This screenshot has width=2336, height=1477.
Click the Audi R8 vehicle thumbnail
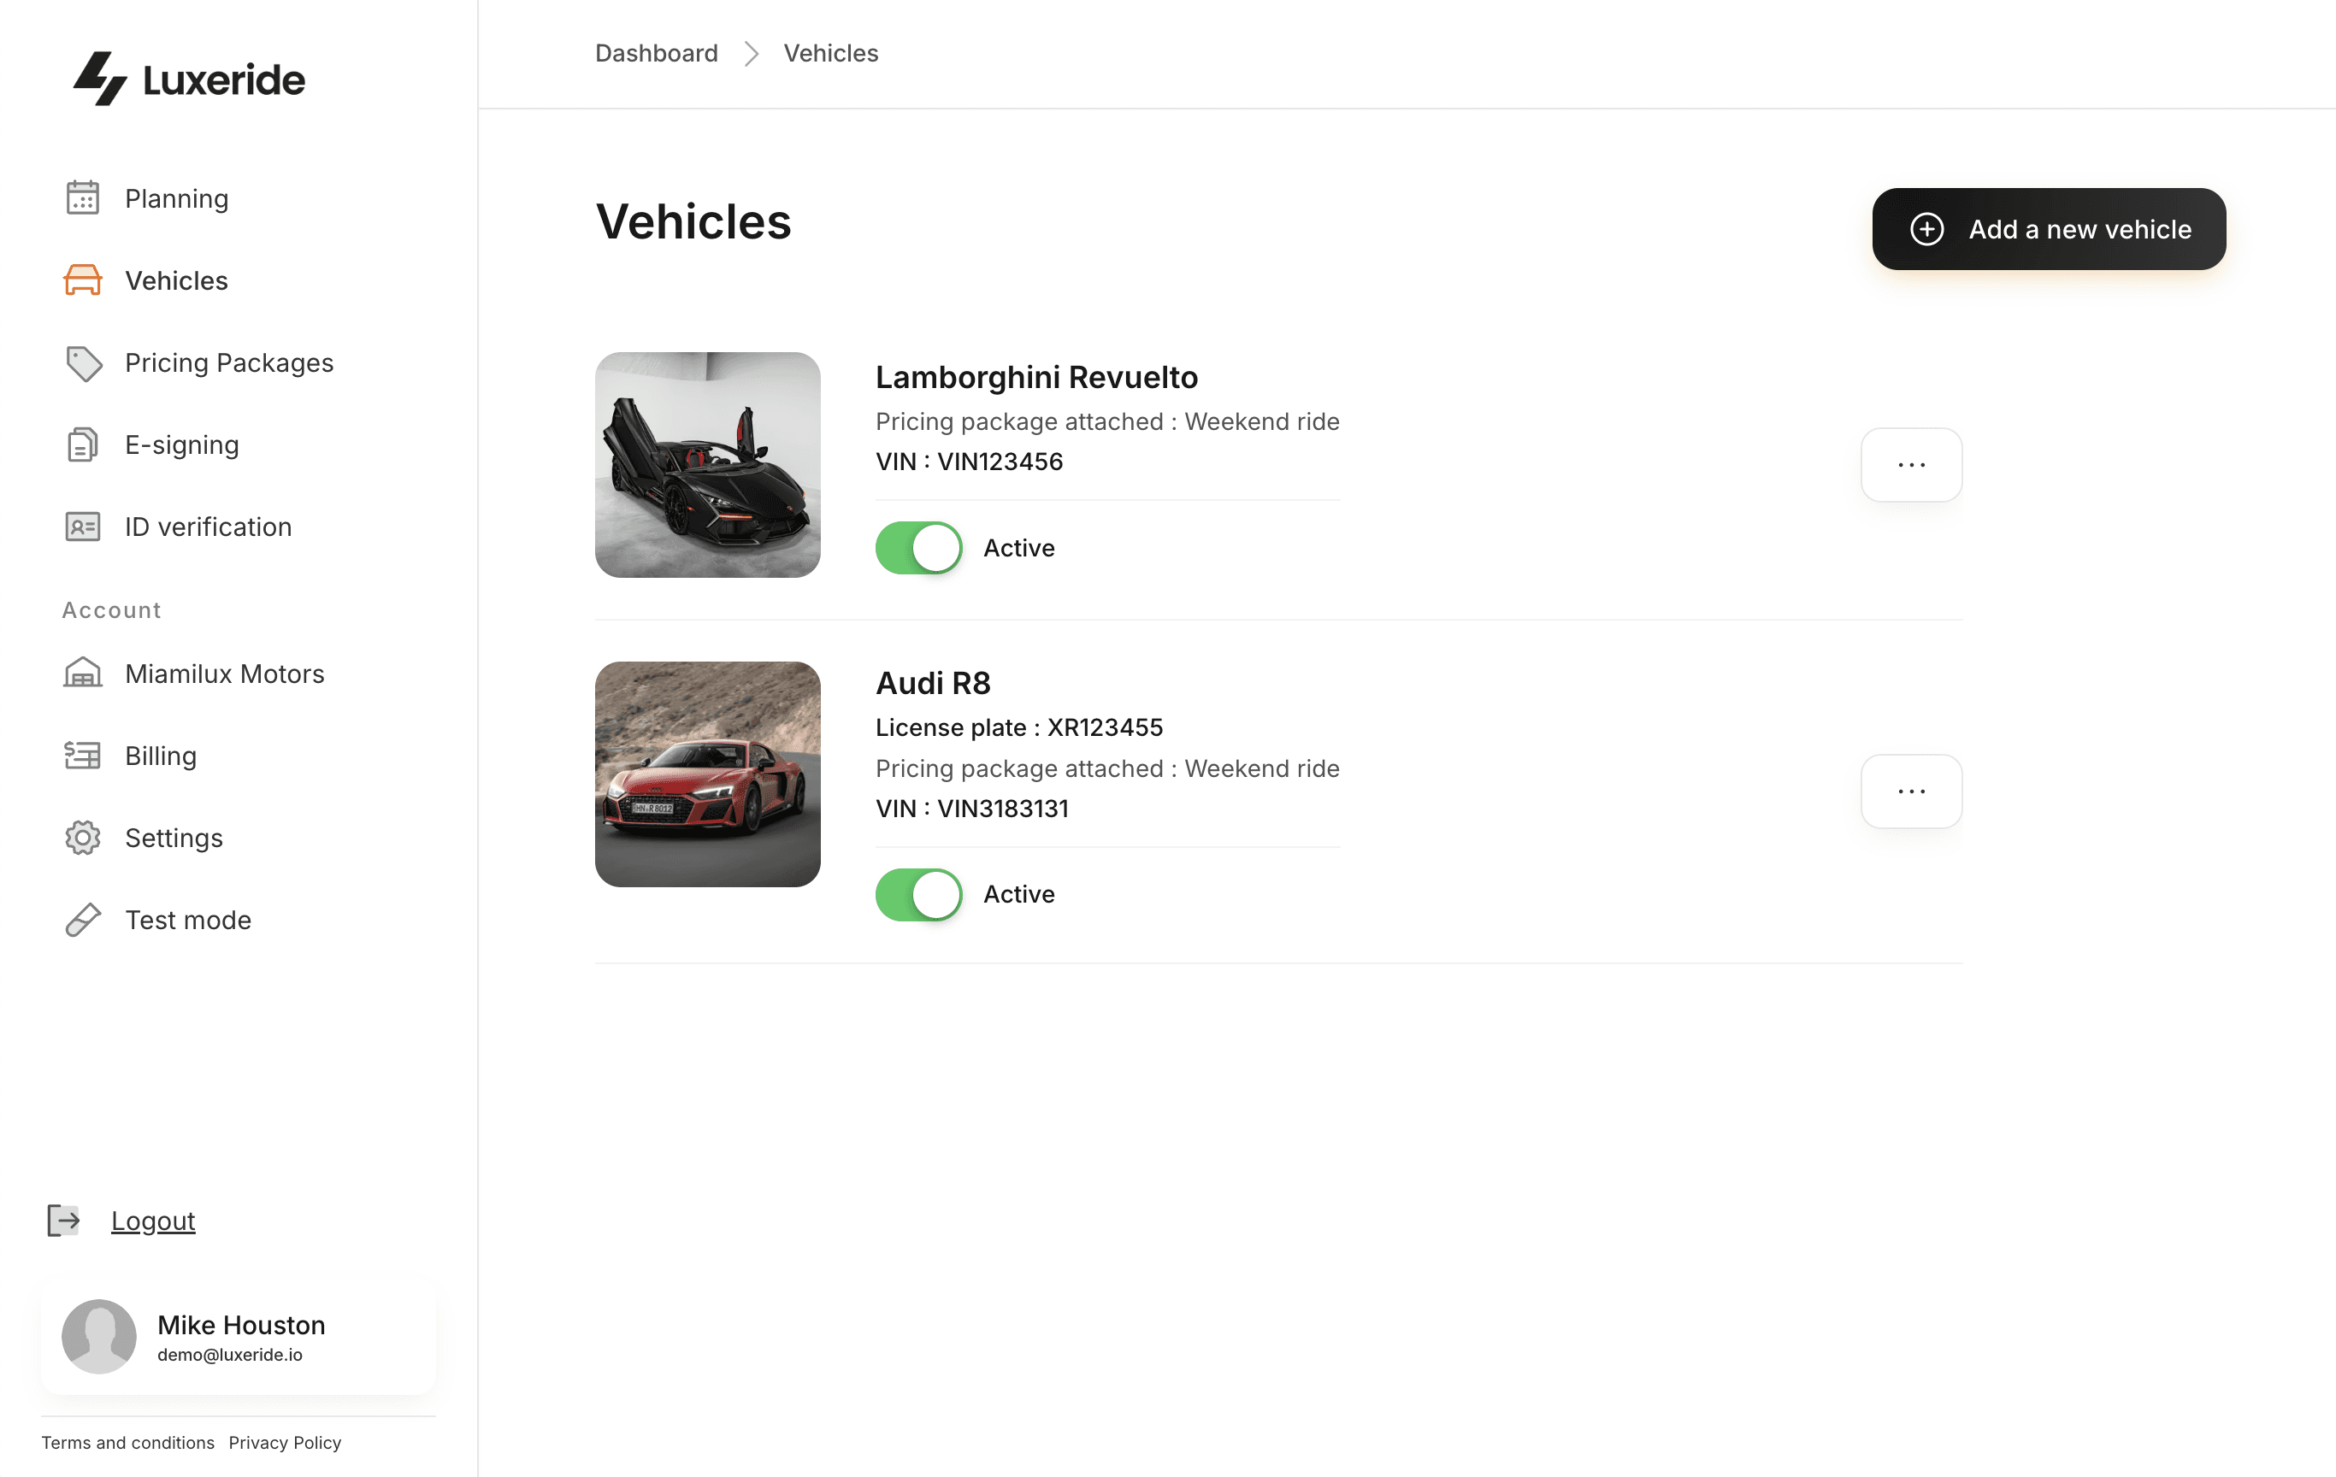tap(707, 773)
